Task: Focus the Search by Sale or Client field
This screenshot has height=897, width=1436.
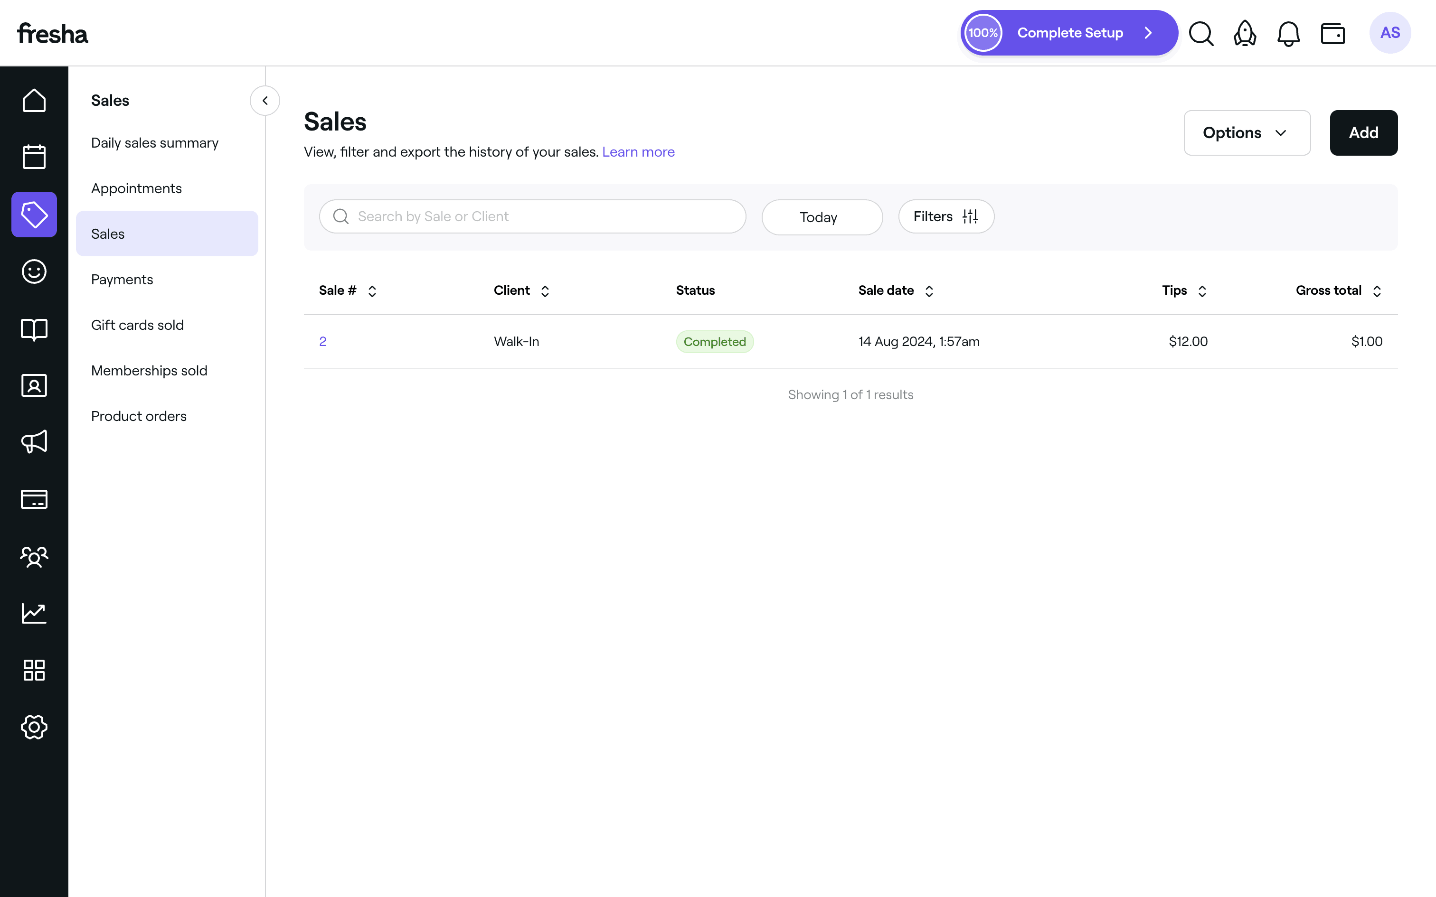Action: pos(532,216)
